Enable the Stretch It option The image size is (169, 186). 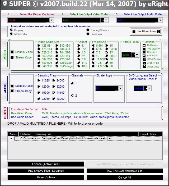(144, 52)
